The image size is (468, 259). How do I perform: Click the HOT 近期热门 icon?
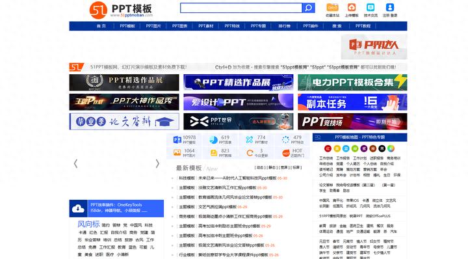pos(286,153)
